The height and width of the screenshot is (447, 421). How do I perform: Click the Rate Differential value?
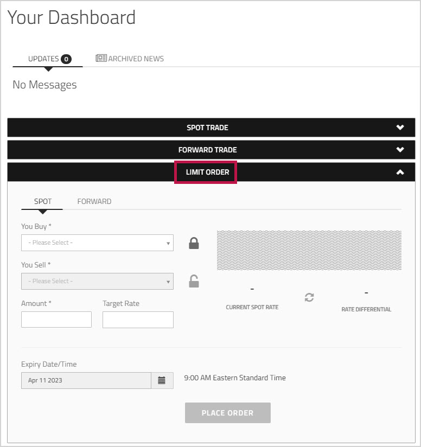click(366, 292)
